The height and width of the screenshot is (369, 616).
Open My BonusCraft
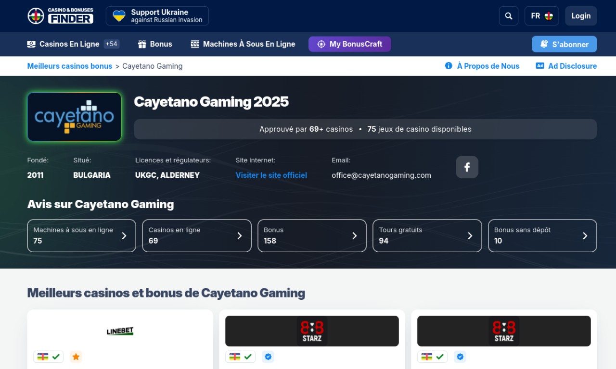(x=350, y=44)
